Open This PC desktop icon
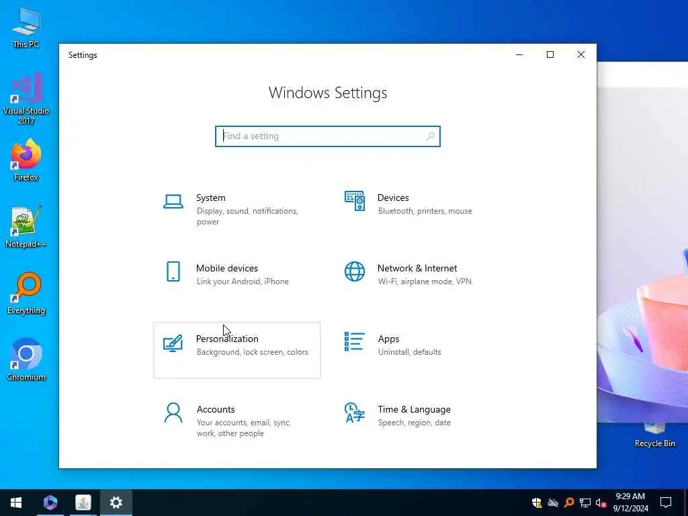Image resolution: width=688 pixels, height=516 pixels. tap(26, 28)
